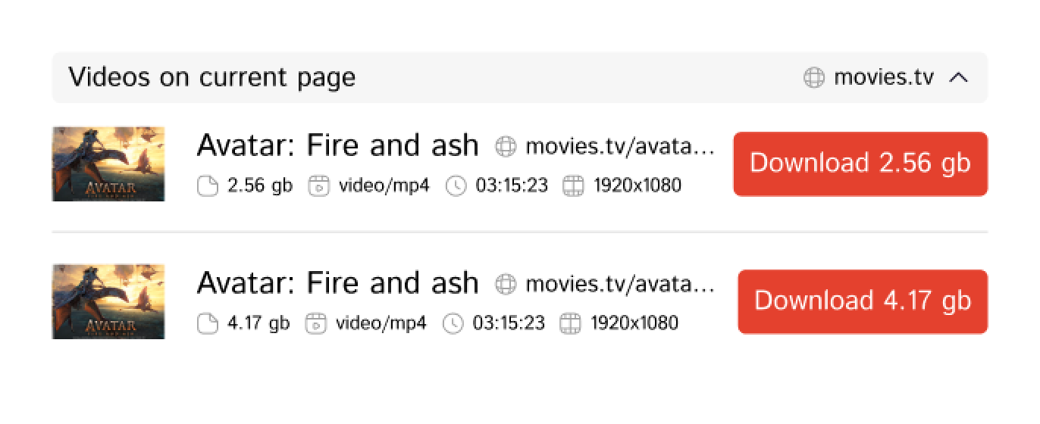Collapse the Videos on current page section
Screen dimensions: 1040x424
pyautogui.click(x=959, y=77)
